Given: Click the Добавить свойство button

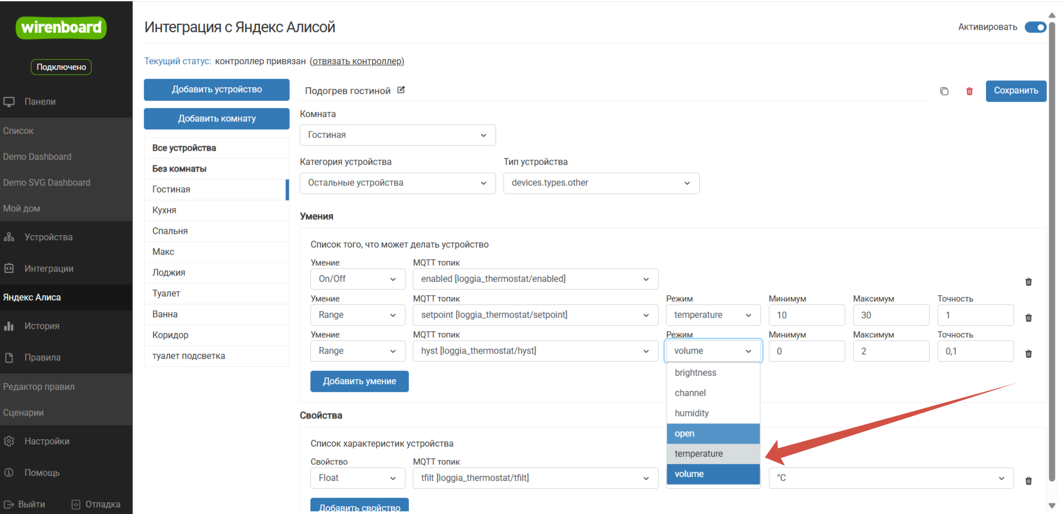Looking at the screenshot, I should coord(359,505).
